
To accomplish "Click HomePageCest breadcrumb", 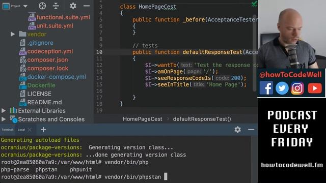I will (143, 119).
